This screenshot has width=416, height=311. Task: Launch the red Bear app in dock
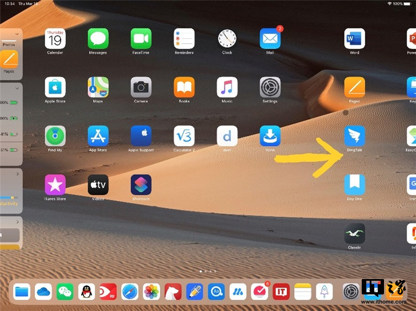point(173,292)
